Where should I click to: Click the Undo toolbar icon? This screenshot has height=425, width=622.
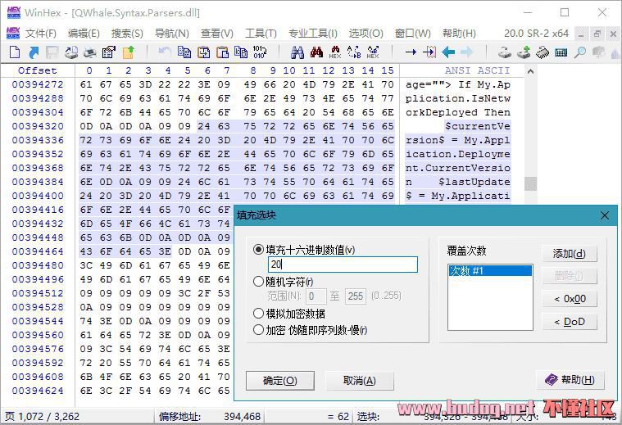pyautogui.click(x=165, y=52)
